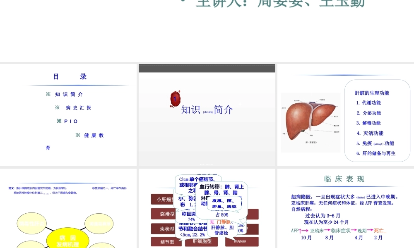Select the liver anatomy illustration
Viewport: 414px width, 248px height.
tap(310, 120)
